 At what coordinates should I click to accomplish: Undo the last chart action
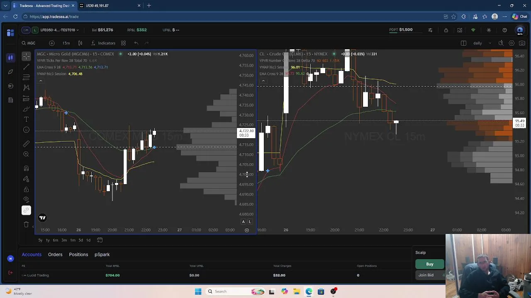[x=136, y=43]
